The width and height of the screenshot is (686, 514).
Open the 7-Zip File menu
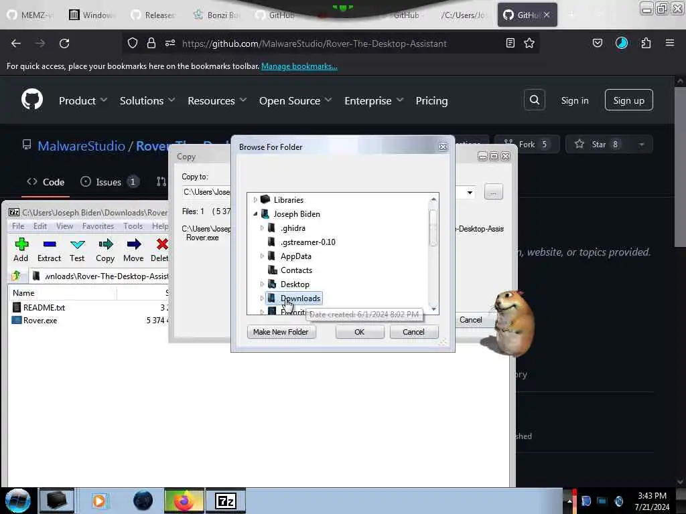coord(18,226)
